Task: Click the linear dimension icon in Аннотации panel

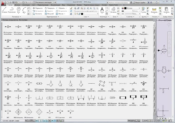Action: (107, 8)
